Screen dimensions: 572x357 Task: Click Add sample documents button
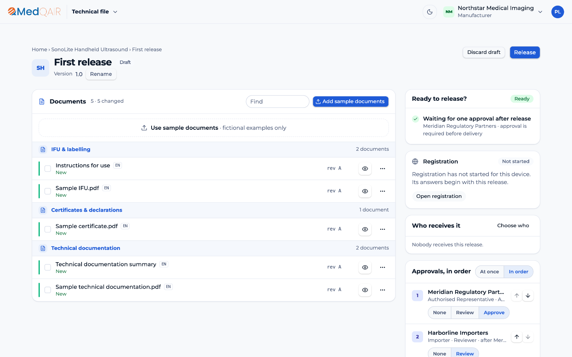coord(350,102)
